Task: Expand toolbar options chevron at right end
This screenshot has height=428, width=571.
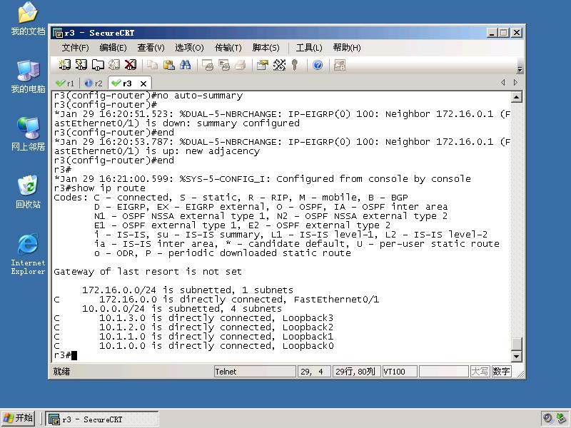Action: (x=520, y=69)
